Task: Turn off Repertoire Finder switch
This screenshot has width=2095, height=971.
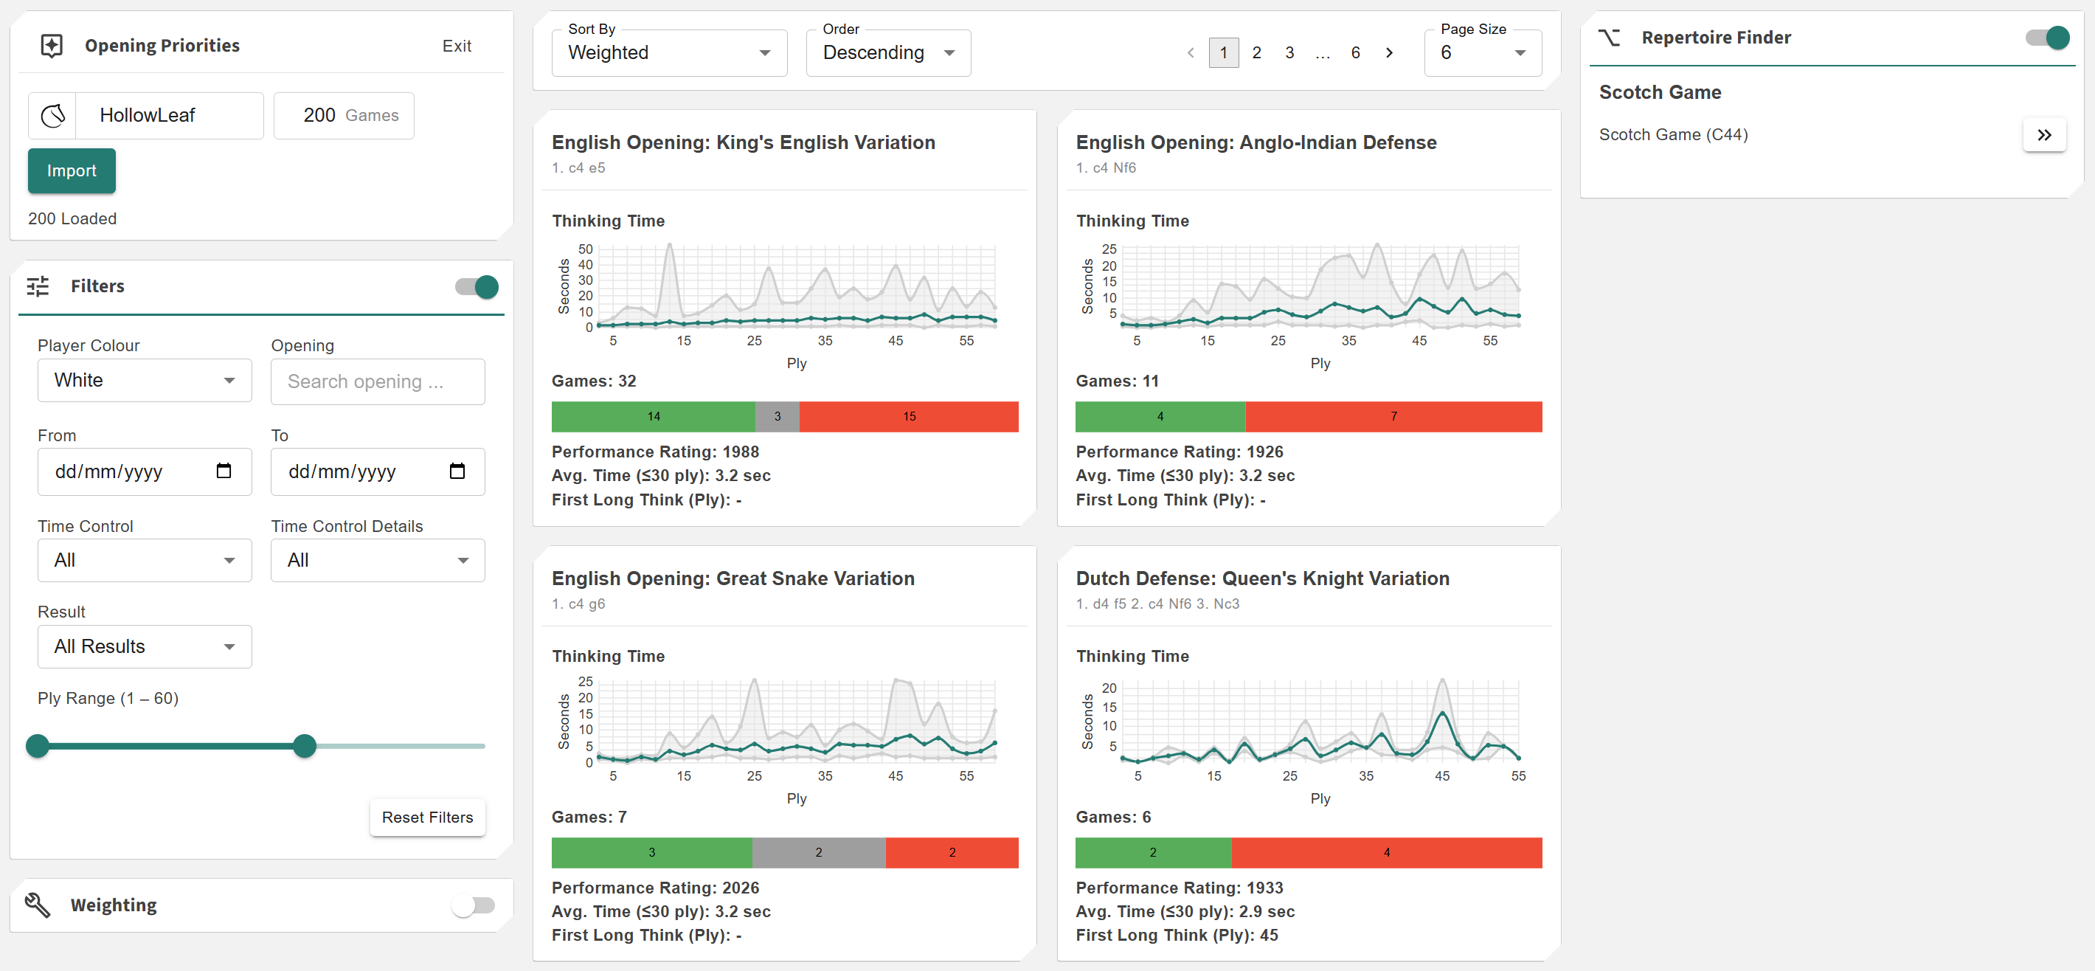Action: [x=2047, y=38]
